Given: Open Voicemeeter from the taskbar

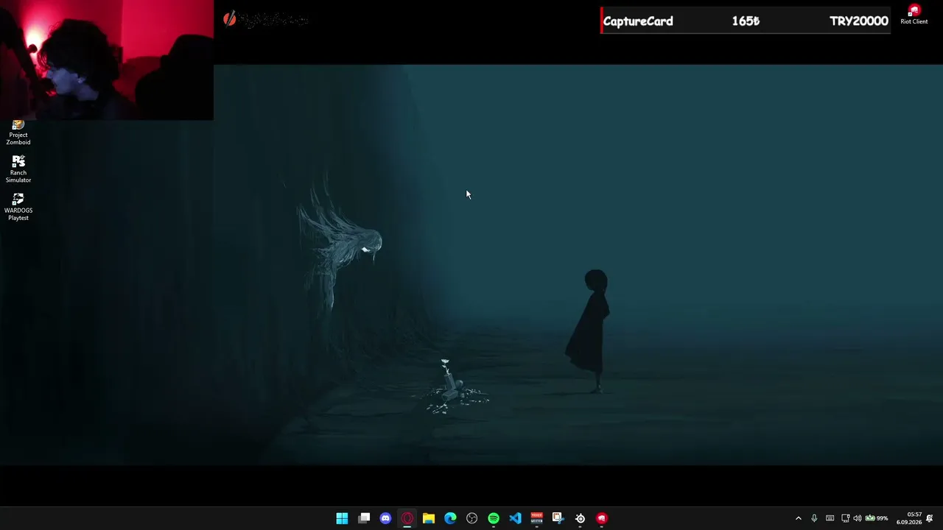Looking at the screenshot, I should [536, 518].
